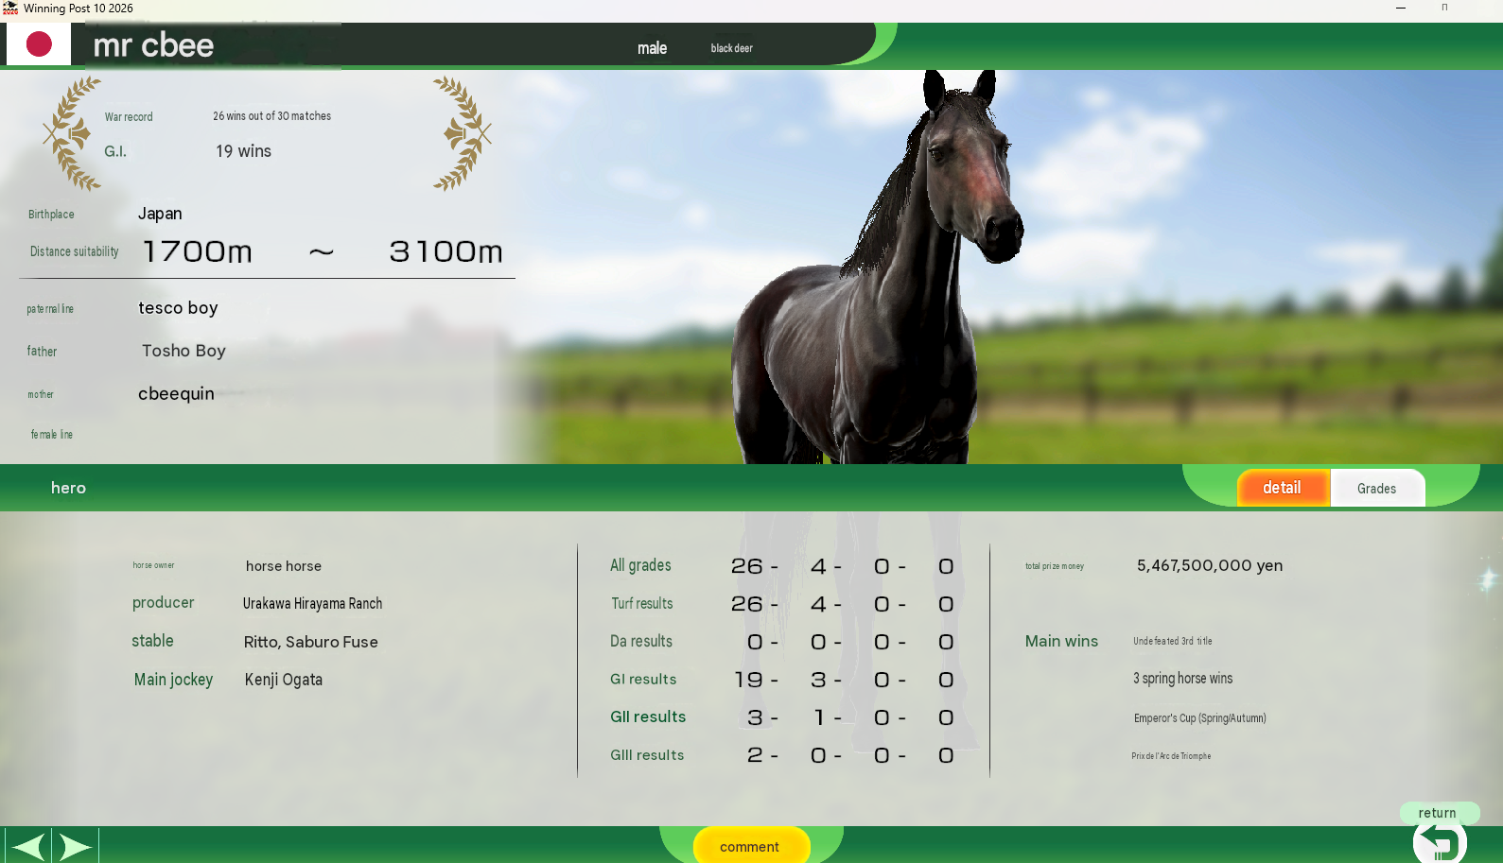Click the 'Undefeated 3rd title' main win

[x=1173, y=641]
